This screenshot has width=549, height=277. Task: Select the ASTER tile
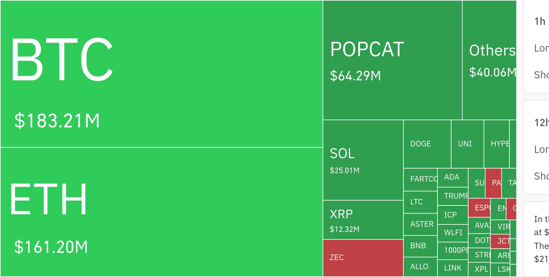coord(420,224)
